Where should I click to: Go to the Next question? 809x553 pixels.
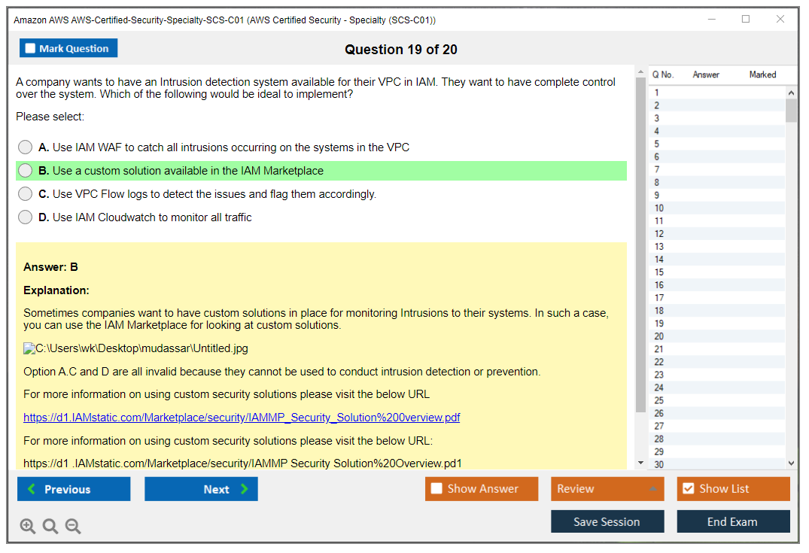point(201,489)
